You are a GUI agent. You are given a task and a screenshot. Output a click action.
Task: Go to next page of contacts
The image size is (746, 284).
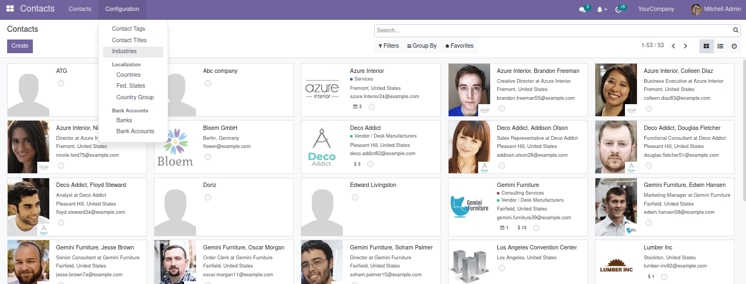click(x=685, y=46)
